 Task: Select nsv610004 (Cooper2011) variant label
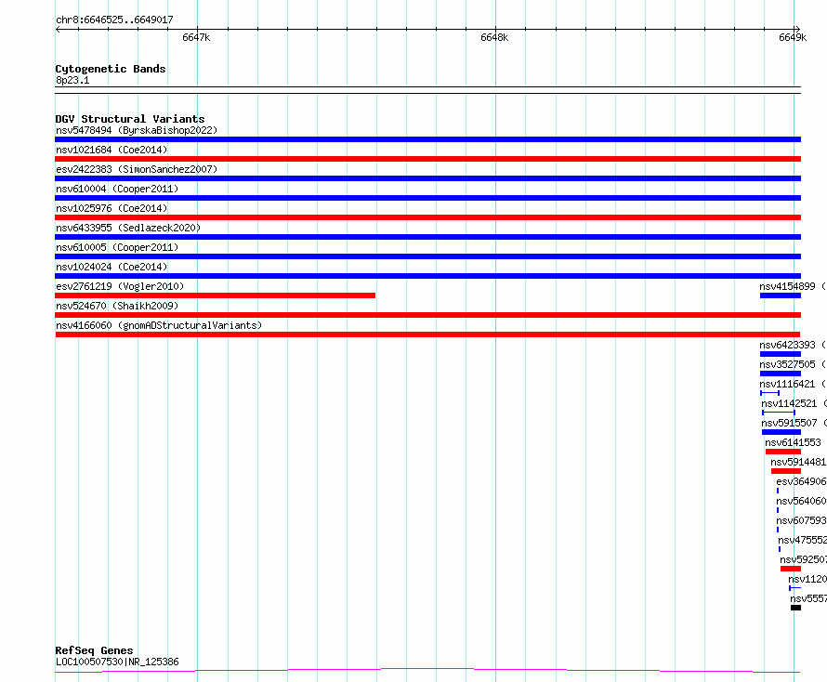(117, 189)
